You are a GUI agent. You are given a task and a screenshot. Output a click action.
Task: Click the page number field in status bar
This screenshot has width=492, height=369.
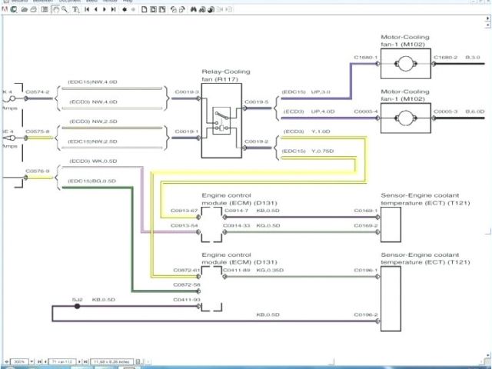60,361
